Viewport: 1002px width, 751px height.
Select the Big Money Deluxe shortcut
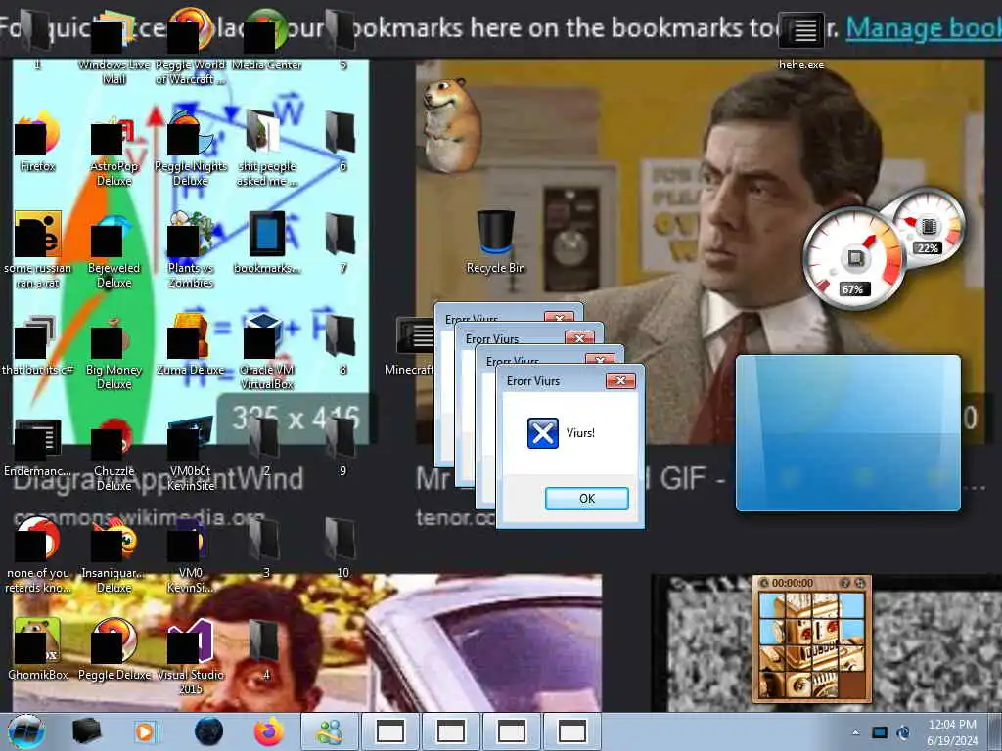pyautogui.click(x=114, y=353)
